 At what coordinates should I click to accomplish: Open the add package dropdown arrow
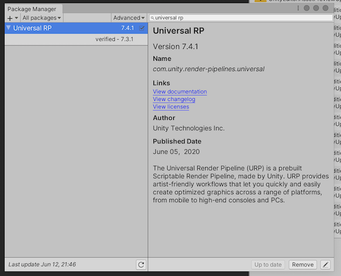(16, 18)
